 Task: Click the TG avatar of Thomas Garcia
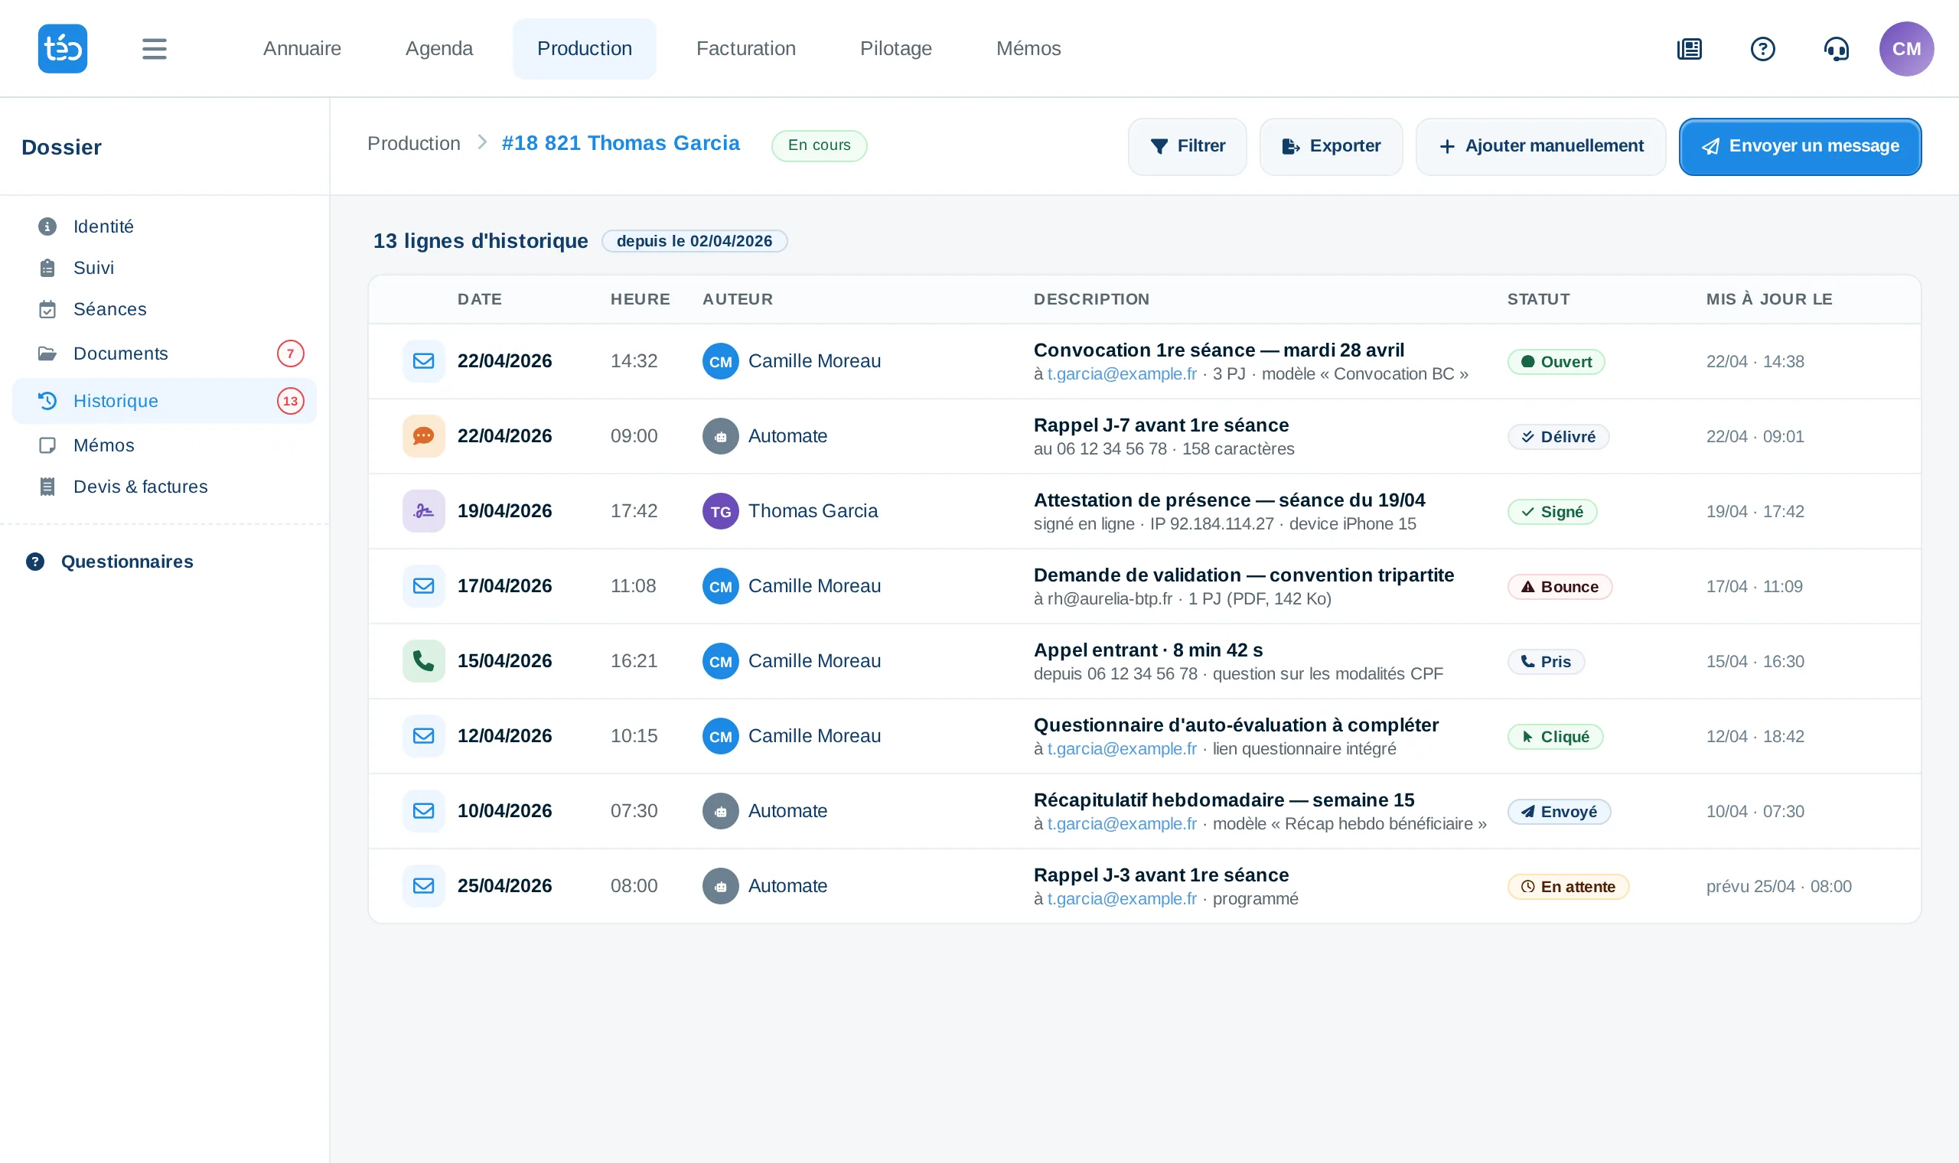(x=721, y=511)
